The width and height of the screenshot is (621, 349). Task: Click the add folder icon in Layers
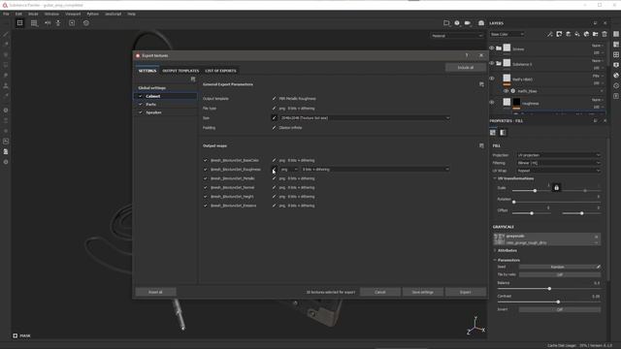(595, 35)
